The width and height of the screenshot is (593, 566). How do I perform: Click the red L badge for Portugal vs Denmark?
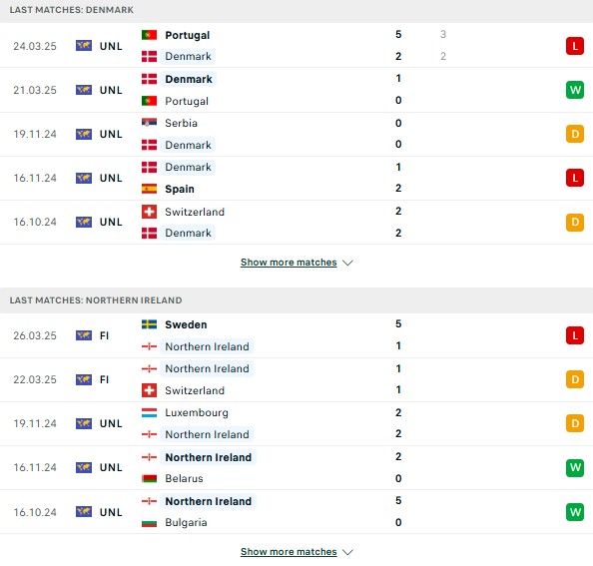(x=574, y=46)
